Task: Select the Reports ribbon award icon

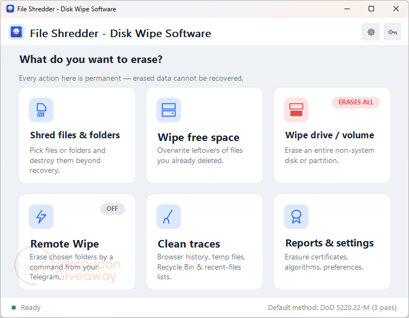Action: pos(297,216)
